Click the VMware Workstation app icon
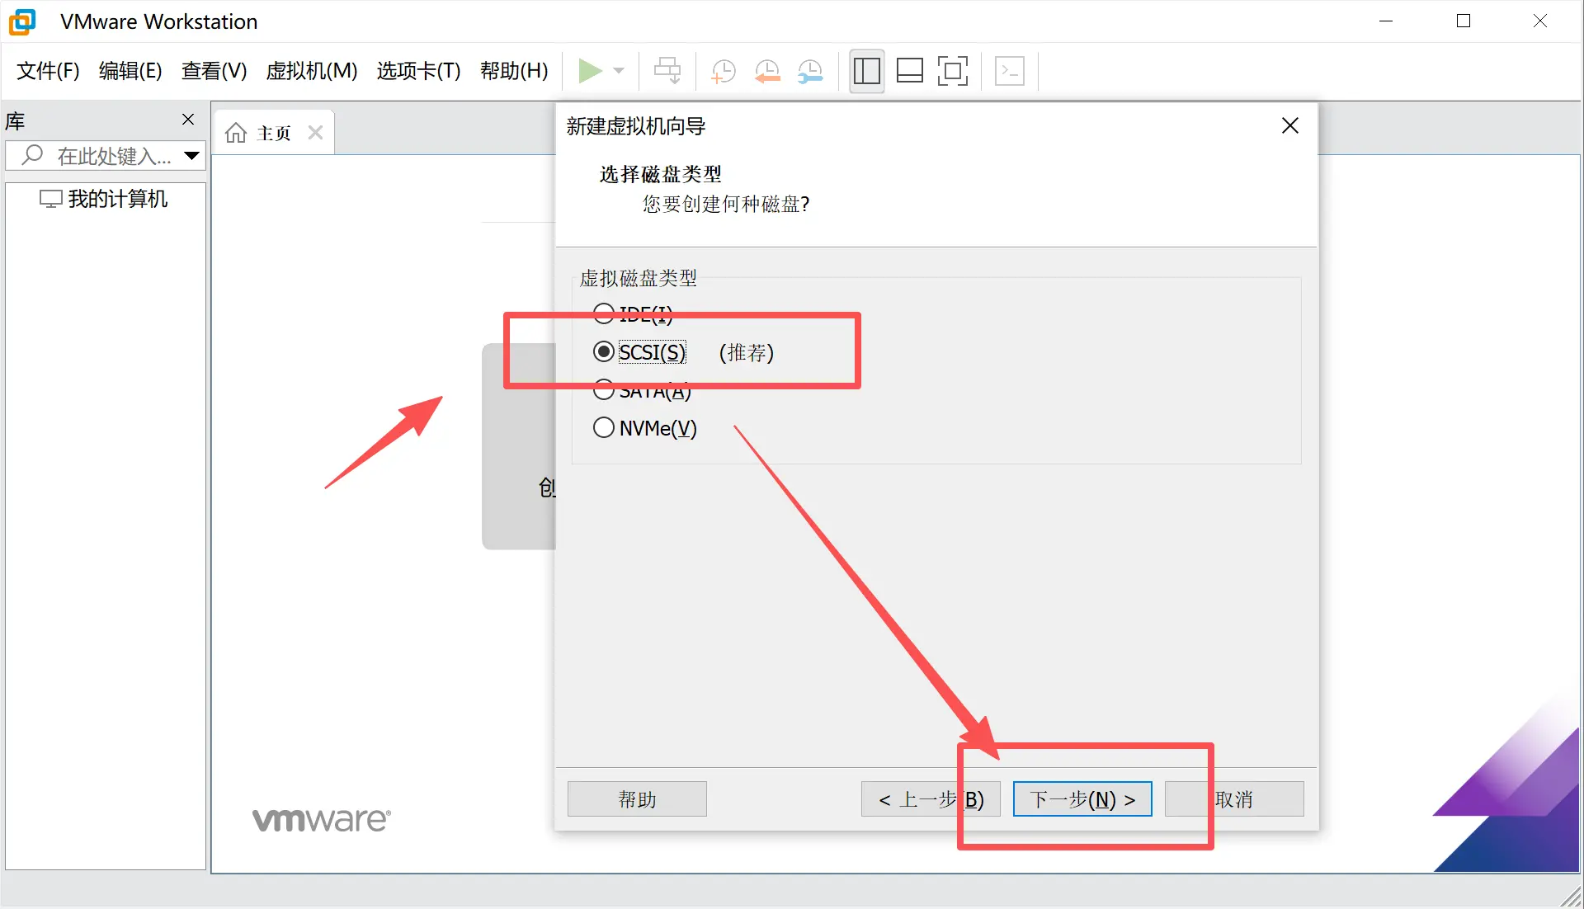Screen dimensions: 1584x909 22,21
